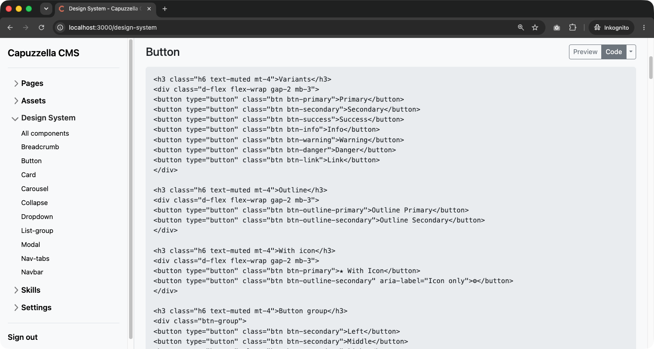Open the Card component page

pos(28,175)
